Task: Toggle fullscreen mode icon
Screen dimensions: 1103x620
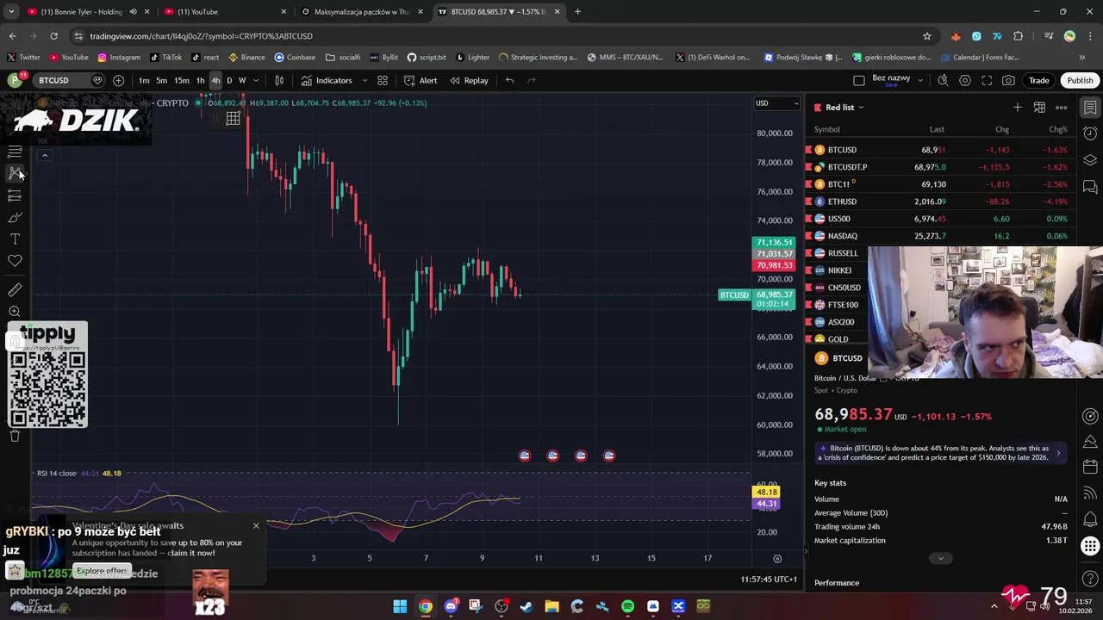Action: point(987,80)
